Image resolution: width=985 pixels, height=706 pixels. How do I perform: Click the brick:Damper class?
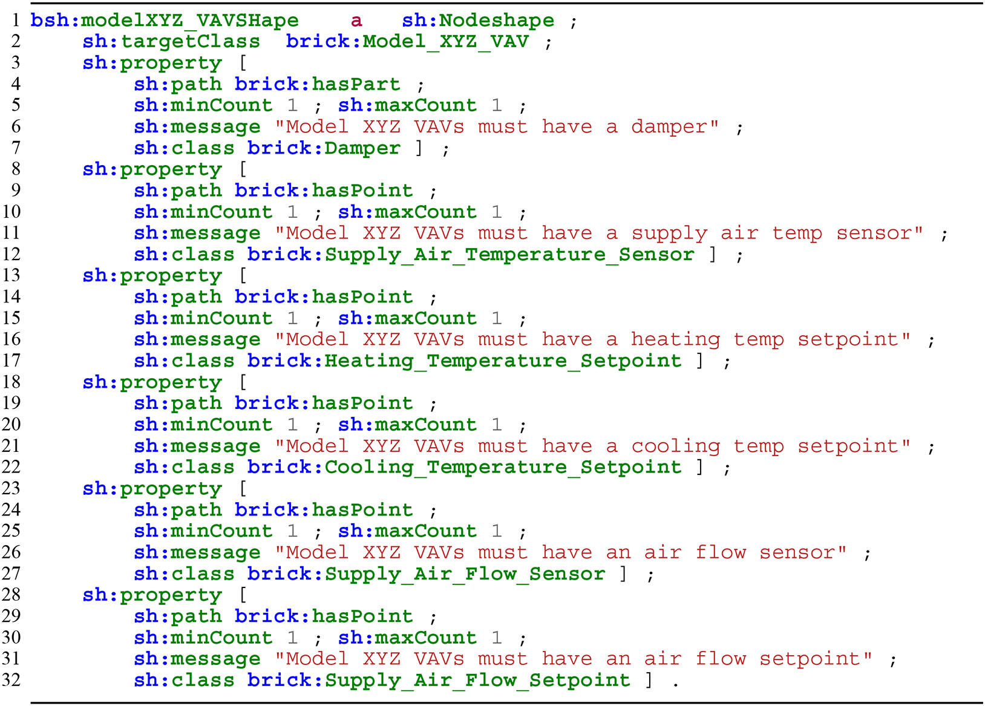[324, 148]
